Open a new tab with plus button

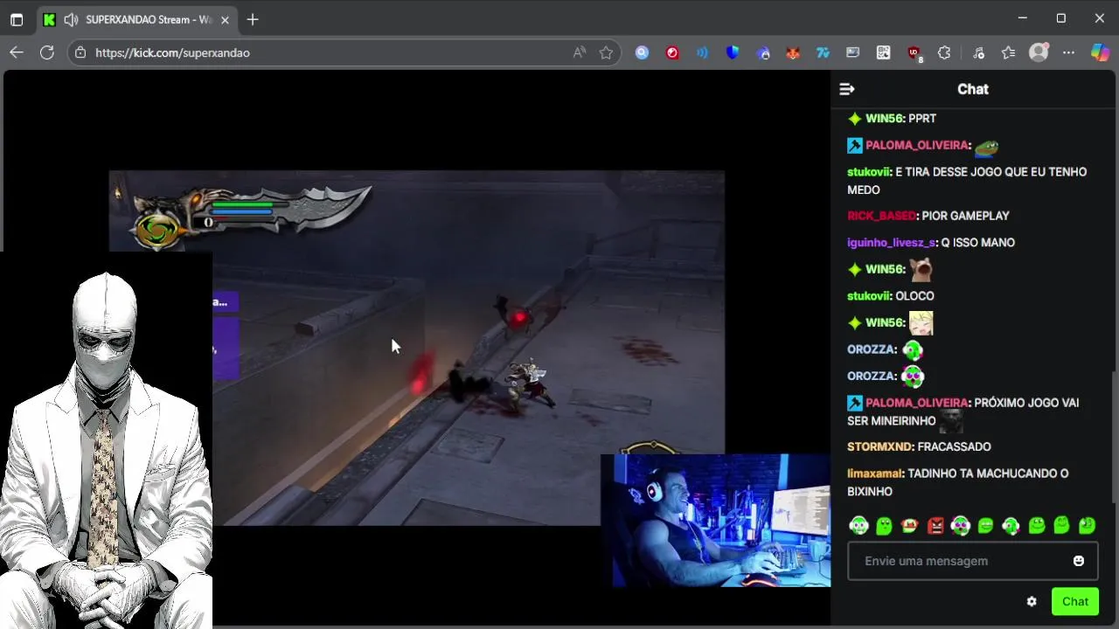[x=253, y=19]
